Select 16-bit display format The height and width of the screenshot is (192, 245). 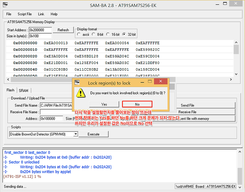click(x=108, y=34)
